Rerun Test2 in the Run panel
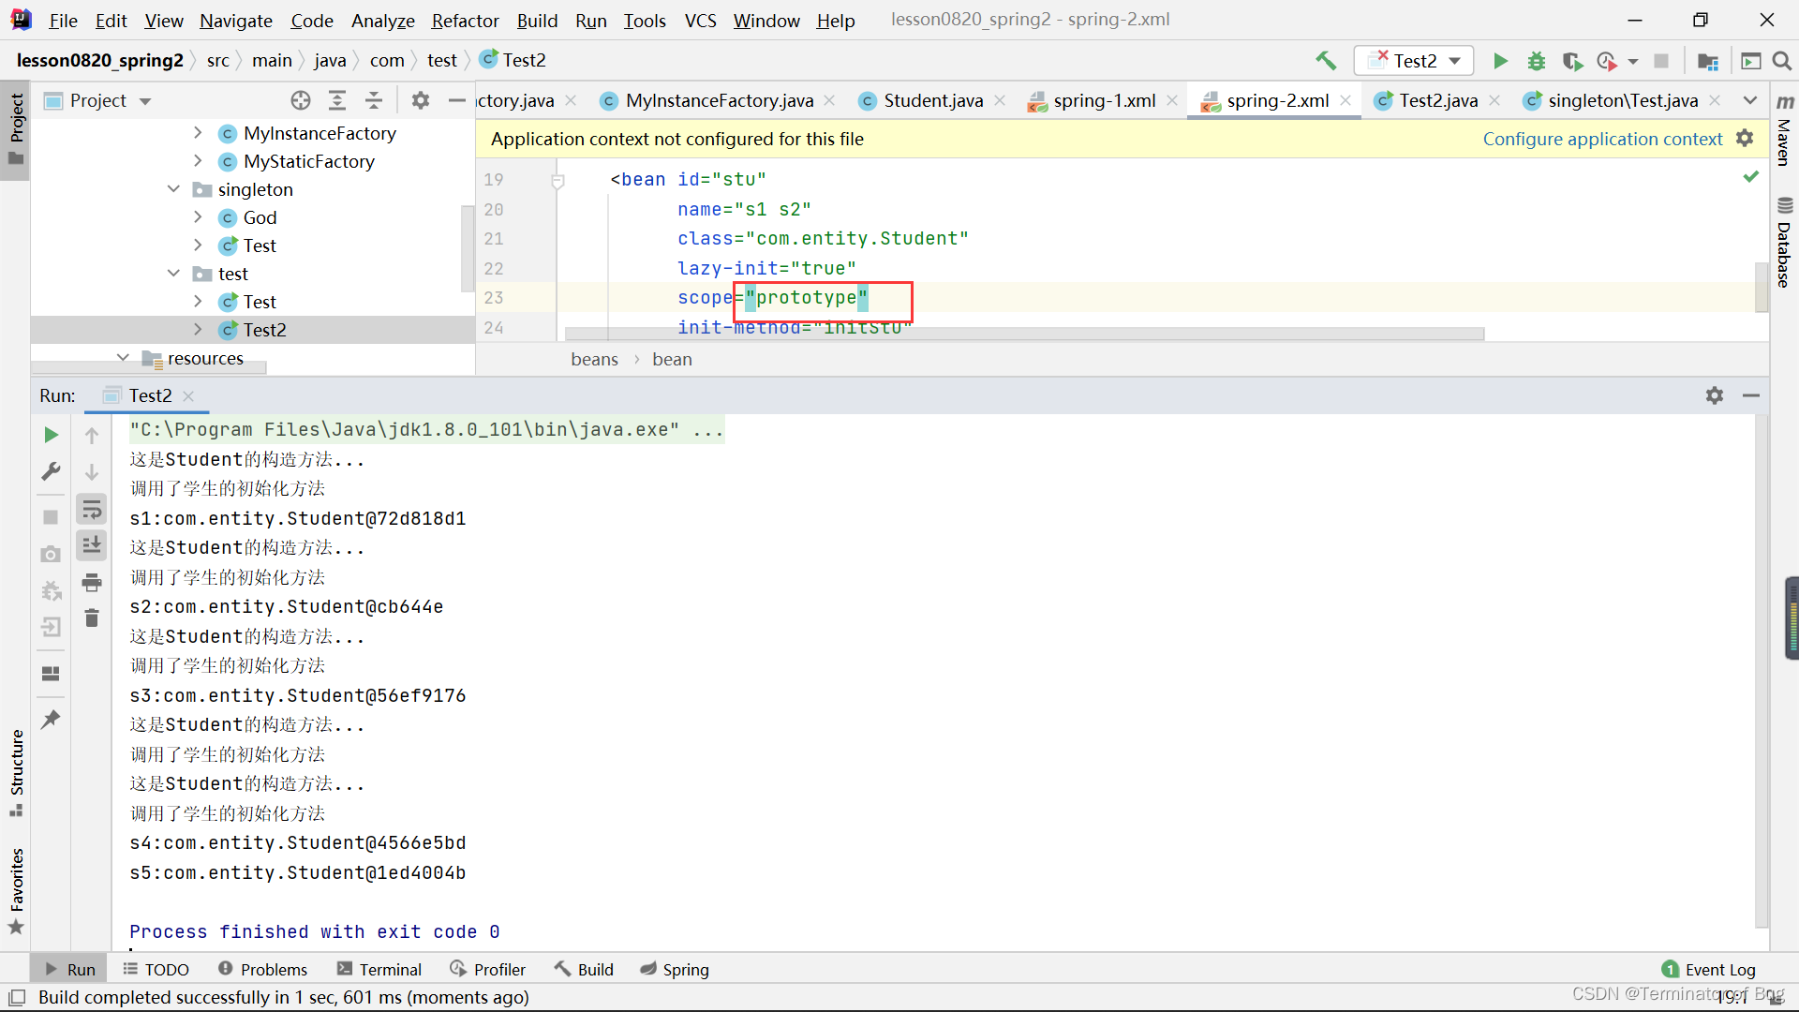 51,435
